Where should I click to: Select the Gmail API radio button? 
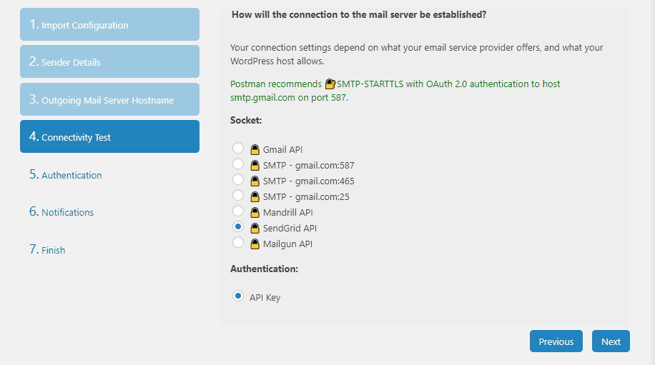pos(238,149)
